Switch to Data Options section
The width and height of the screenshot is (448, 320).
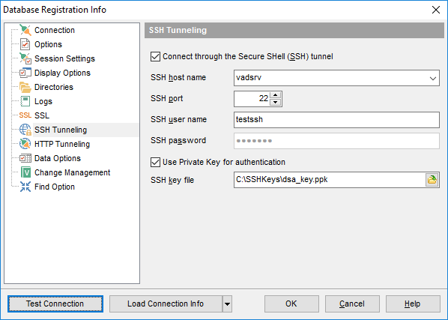(58, 158)
